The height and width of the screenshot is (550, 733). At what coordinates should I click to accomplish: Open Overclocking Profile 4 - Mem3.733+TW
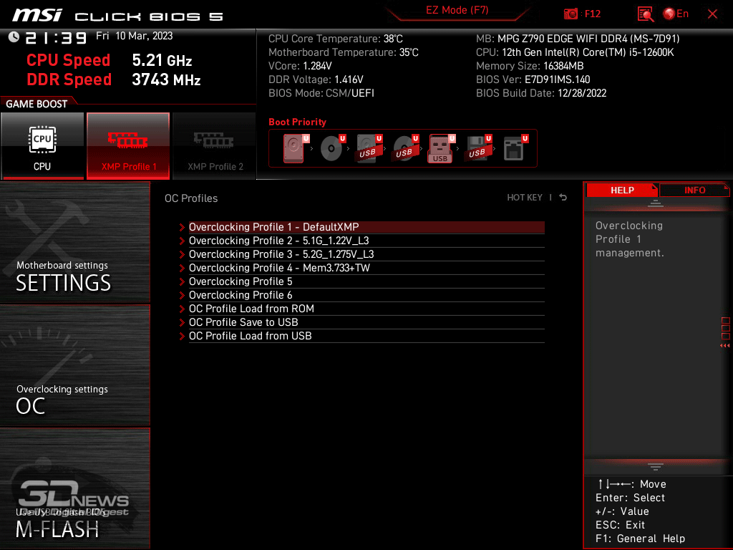tap(366, 268)
